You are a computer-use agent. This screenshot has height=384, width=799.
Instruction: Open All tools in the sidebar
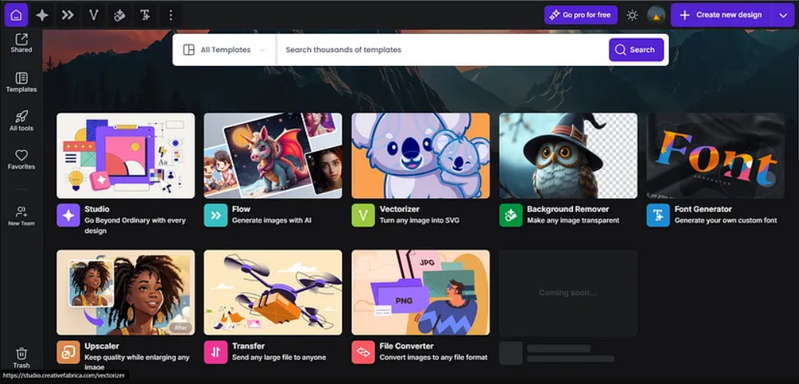pos(21,121)
